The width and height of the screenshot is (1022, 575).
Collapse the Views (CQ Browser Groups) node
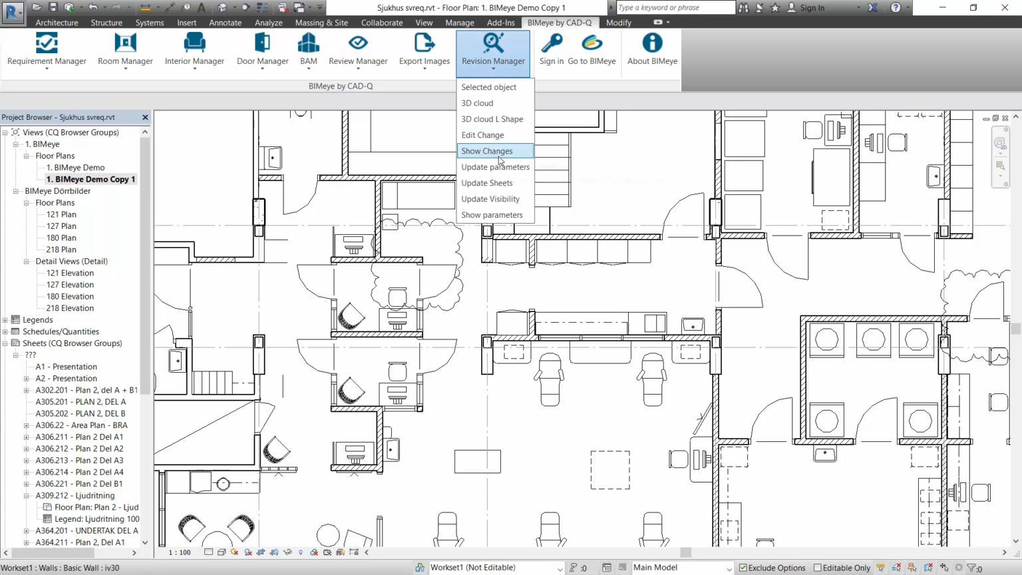(5, 132)
